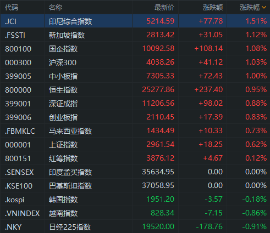Screen dimensions: 270x233
Task: Click the 印度孟买指数 name
Action: pos(70,172)
